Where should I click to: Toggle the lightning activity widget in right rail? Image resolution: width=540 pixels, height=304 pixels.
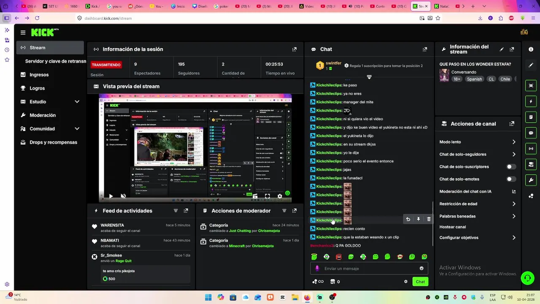click(531, 101)
